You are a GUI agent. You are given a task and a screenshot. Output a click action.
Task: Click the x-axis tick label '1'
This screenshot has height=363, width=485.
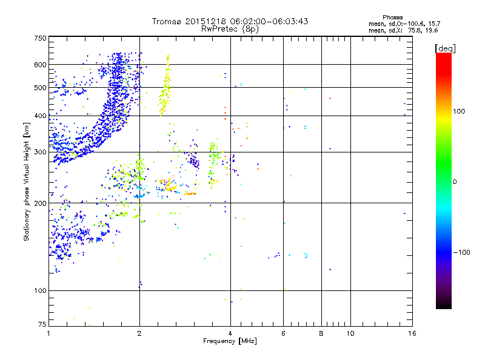click(x=48, y=333)
